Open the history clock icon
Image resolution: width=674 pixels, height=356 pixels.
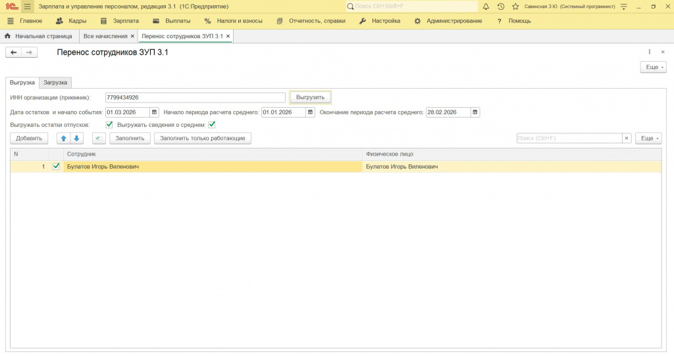pyautogui.click(x=501, y=7)
